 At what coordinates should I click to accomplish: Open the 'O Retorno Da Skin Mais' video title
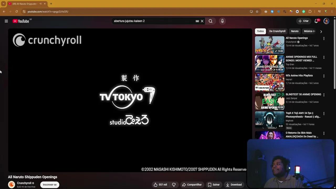[x=302, y=135]
